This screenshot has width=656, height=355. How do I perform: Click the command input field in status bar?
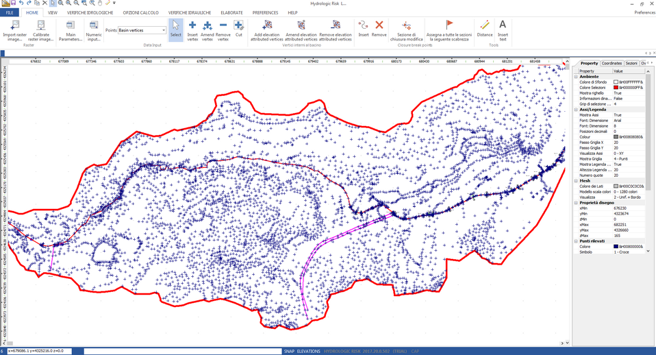(183, 352)
